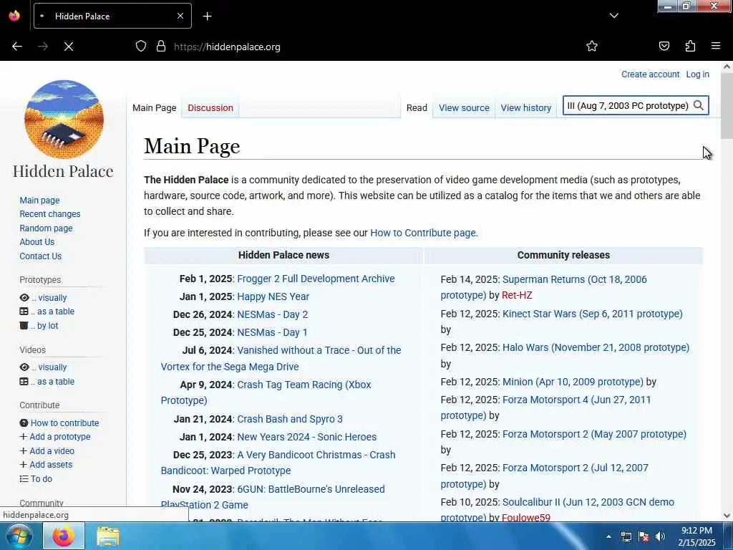Open Windows Explorer from the taskbar
The height and width of the screenshot is (550, 733).
[108, 536]
